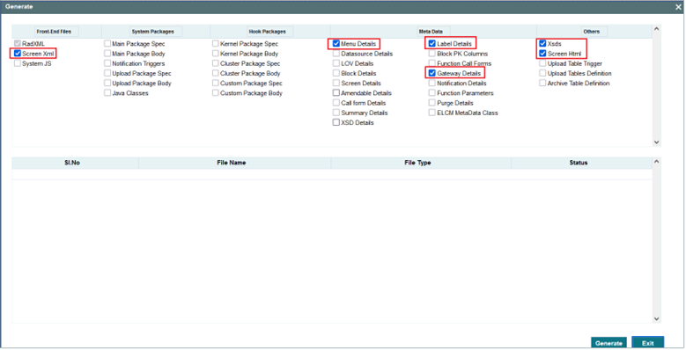Enable Java Classes checkbox
Viewport: 686px width, 350px height.
[107, 93]
